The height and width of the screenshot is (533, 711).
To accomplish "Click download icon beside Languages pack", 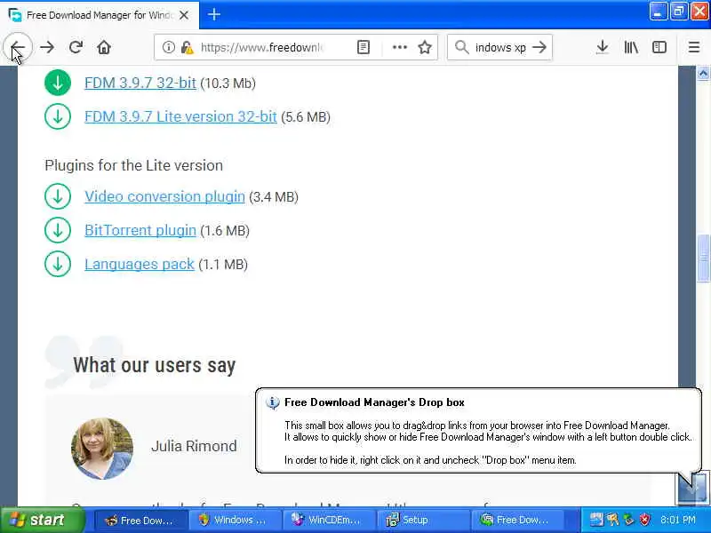I will tap(58, 264).
